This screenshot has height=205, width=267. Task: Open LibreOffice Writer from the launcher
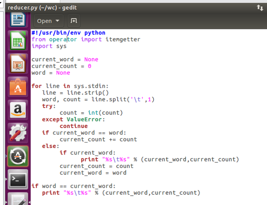click(x=18, y=19)
